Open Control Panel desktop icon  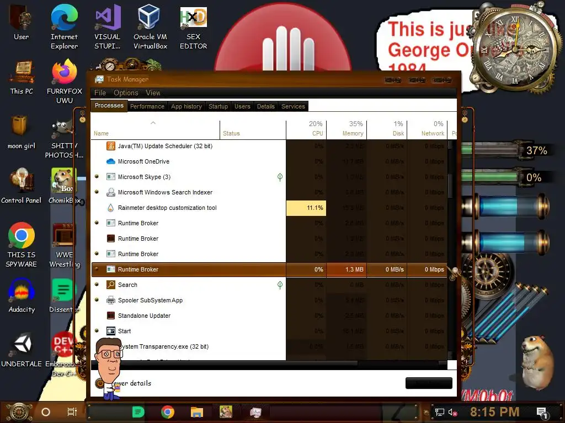[22, 186]
